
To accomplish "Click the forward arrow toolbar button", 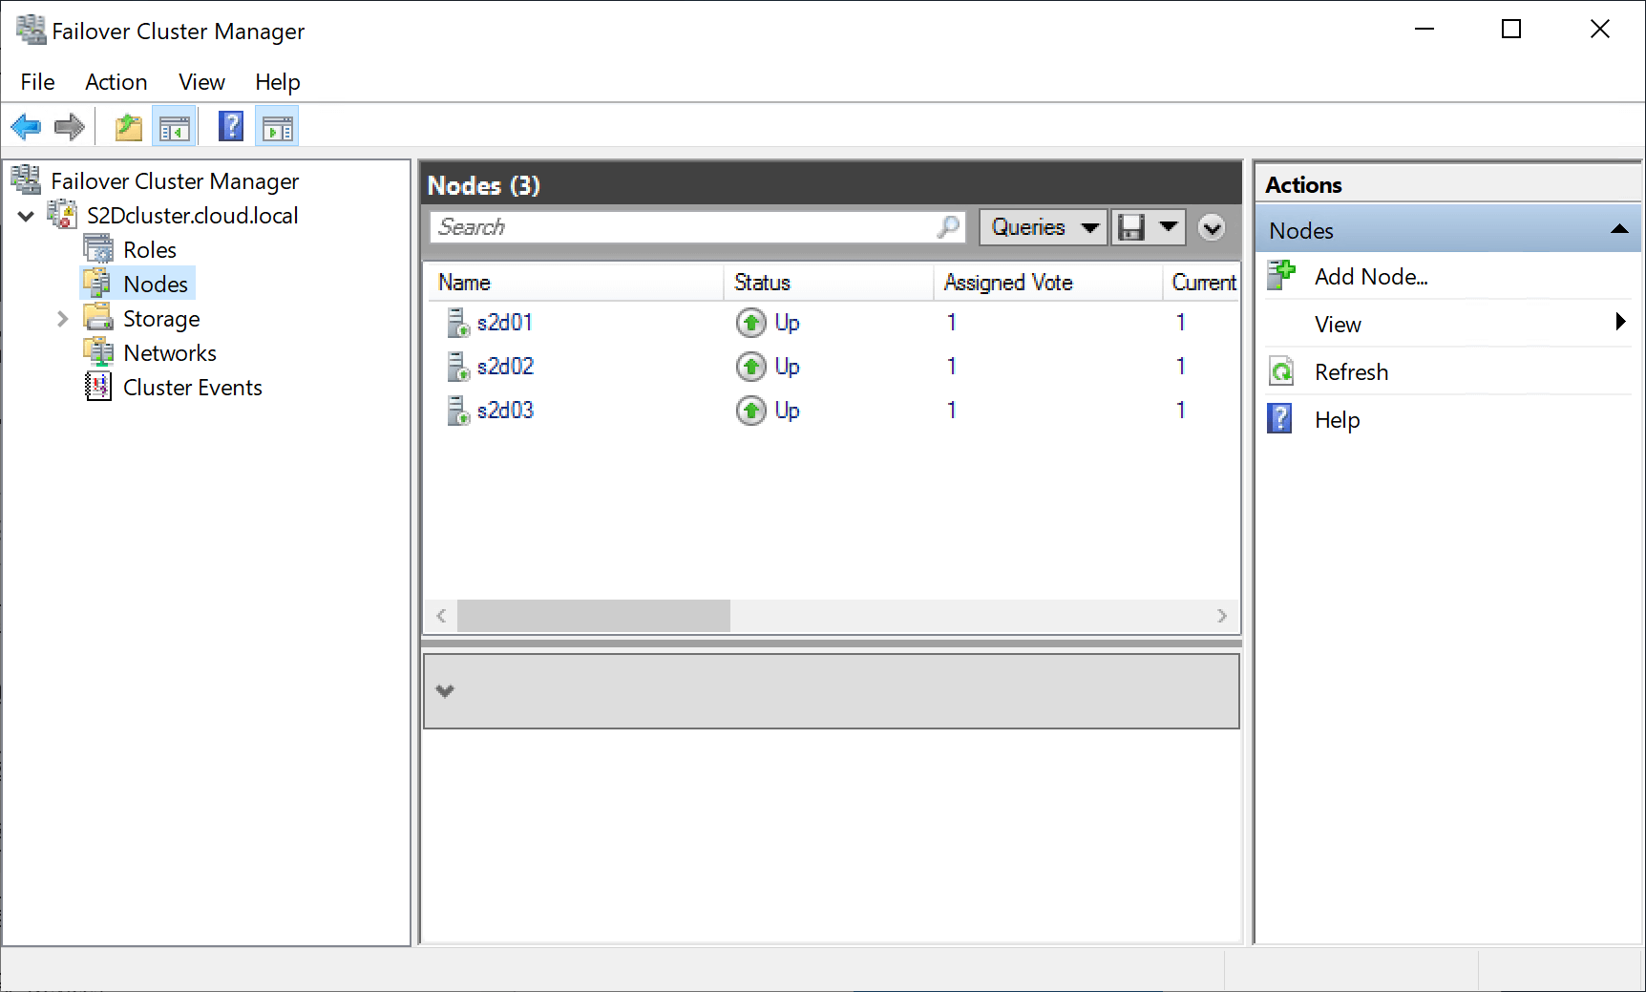I will [70, 127].
